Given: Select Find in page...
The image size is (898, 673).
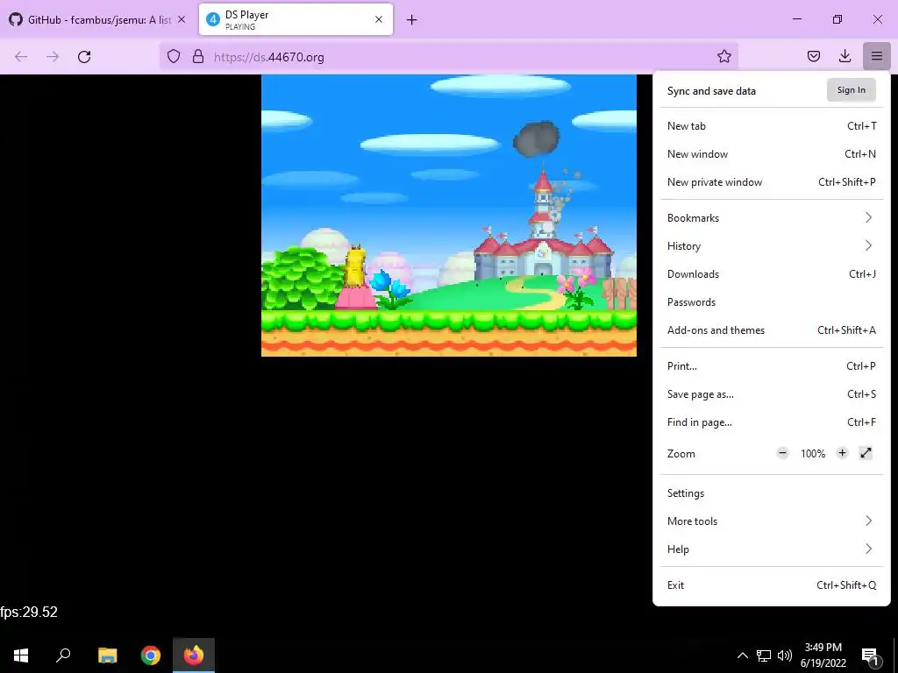Looking at the screenshot, I should point(772,422).
